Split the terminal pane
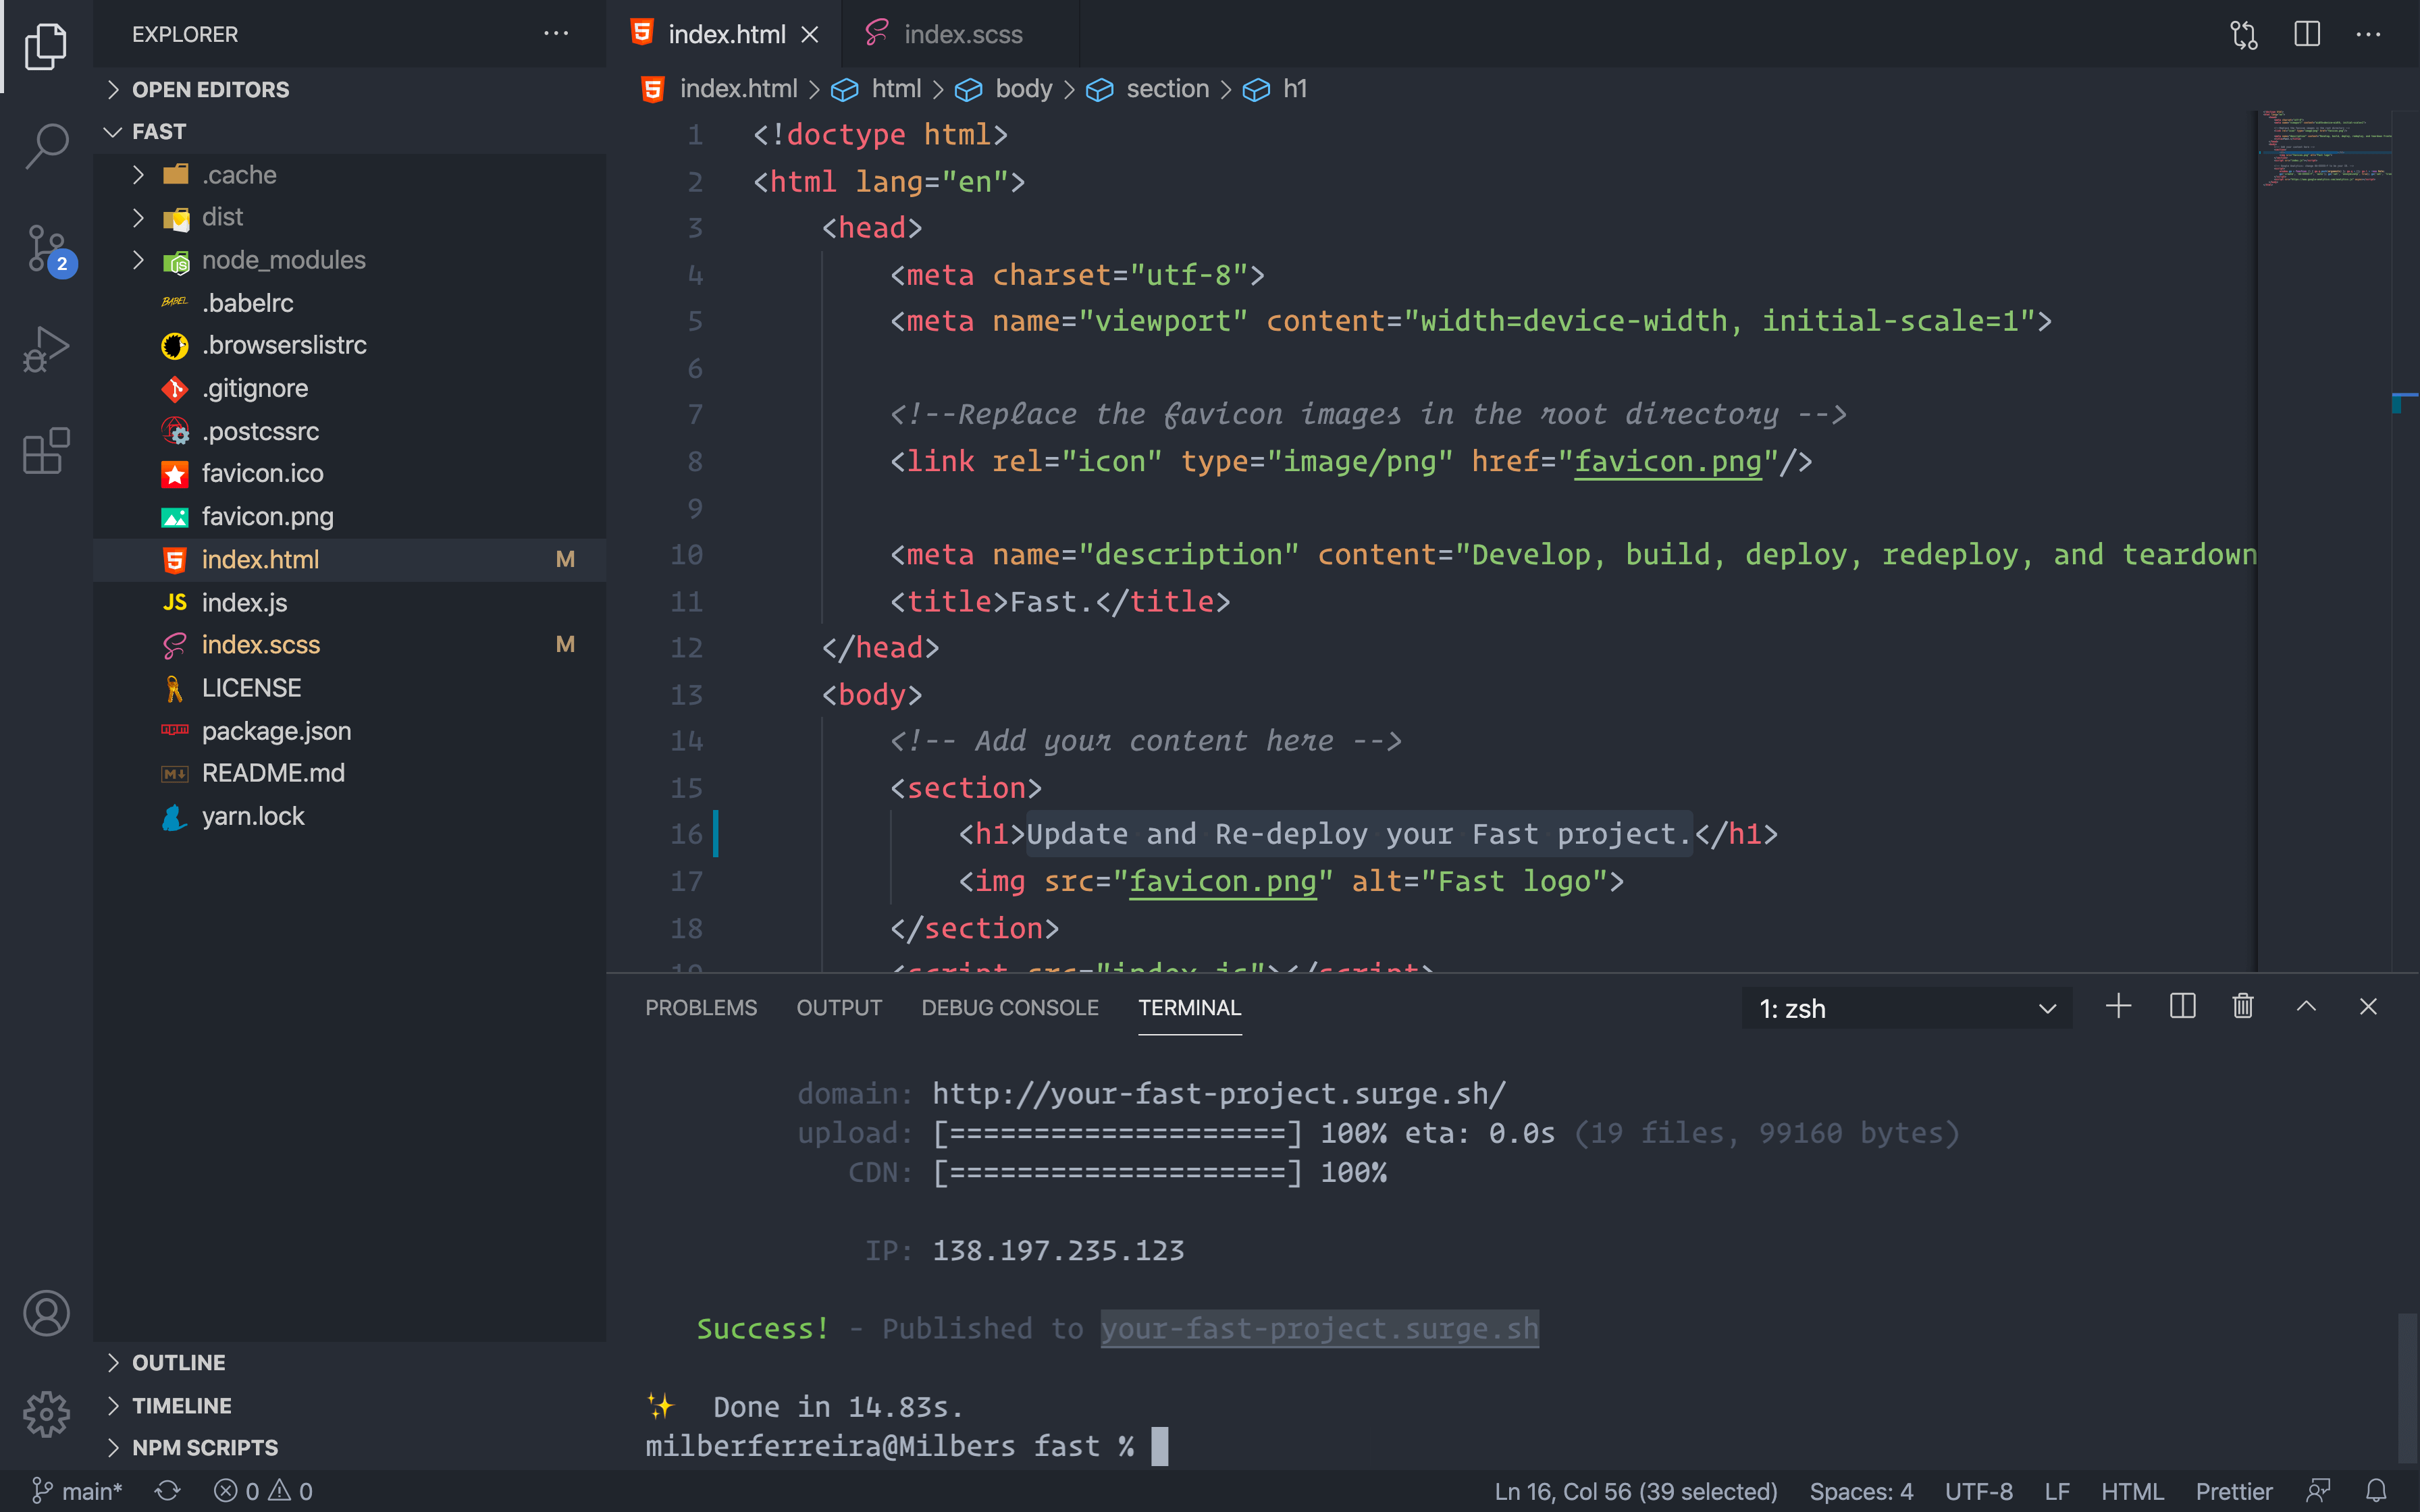This screenshot has width=2420, height=1512. click(x=2182, y=1007)
